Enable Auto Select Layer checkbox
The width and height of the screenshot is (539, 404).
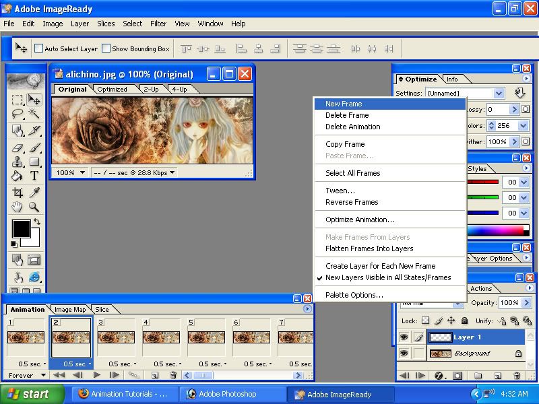click(x=39, y=48)
